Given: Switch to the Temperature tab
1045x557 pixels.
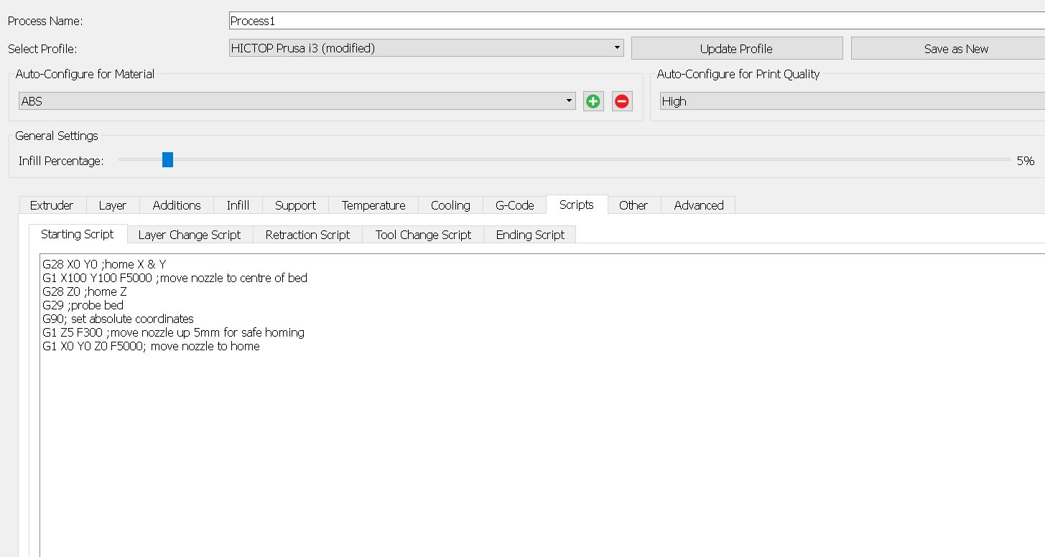Looking at the screenshot, I should [x=373, y=205].
